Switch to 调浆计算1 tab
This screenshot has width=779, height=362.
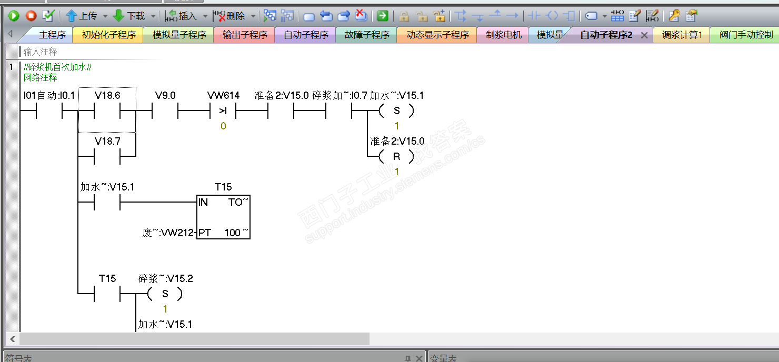coord(682,35)
